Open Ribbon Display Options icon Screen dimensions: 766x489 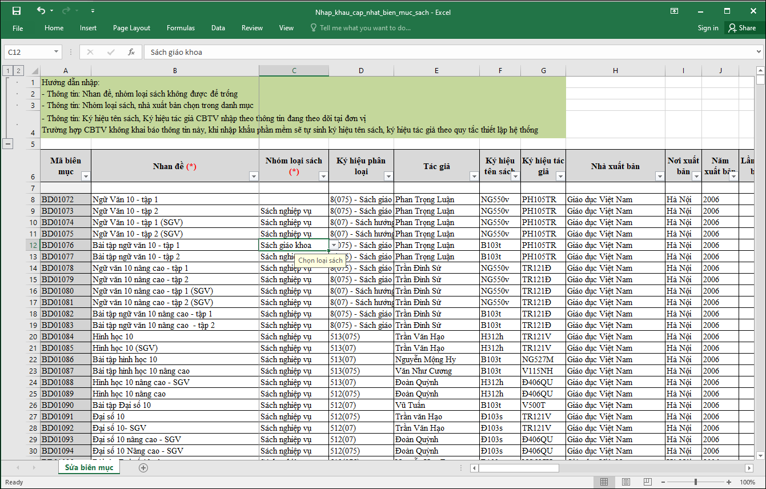point(675,11)
